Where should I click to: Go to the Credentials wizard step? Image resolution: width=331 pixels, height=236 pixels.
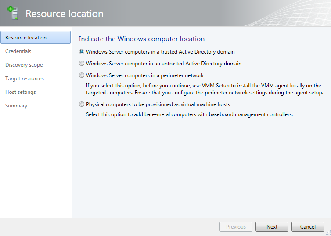(18, 51)
